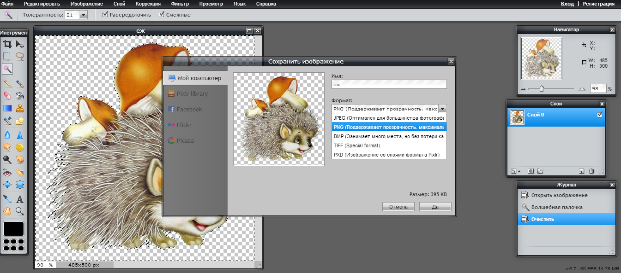This screenshot has width=621, height=273.
Task: Click the Navigator zoom slider handle
Action: click(542, 88)
